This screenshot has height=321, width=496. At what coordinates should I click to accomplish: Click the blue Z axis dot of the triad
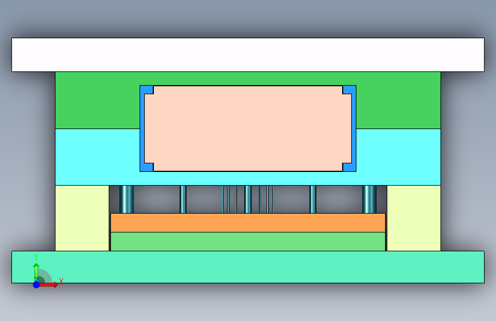tap(37, 284)
